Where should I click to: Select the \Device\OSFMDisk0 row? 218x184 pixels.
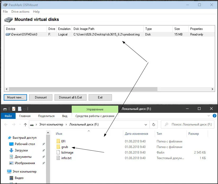tap(110, 34)
